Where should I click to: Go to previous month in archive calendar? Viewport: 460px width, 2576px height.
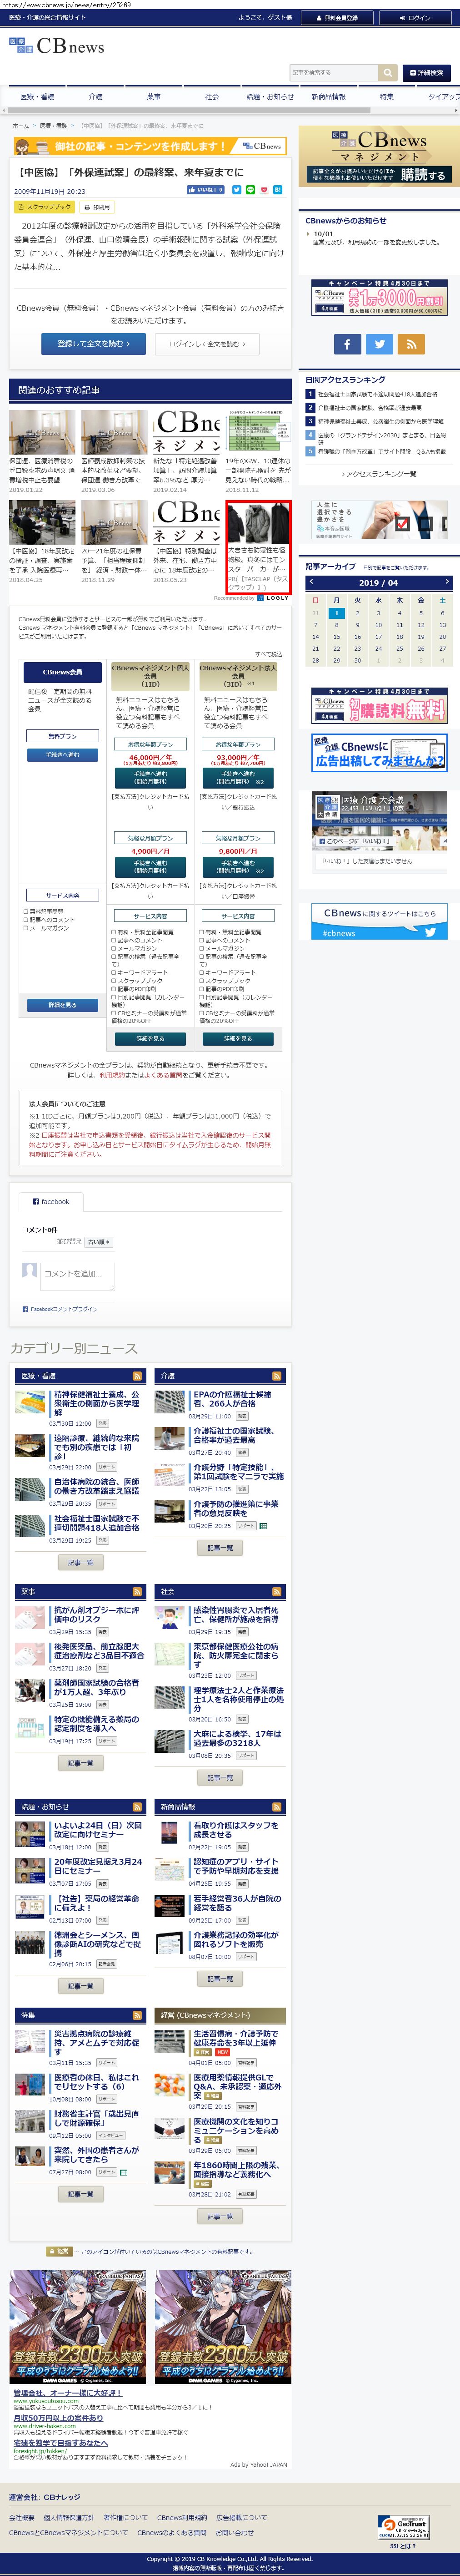coord(311,581)
